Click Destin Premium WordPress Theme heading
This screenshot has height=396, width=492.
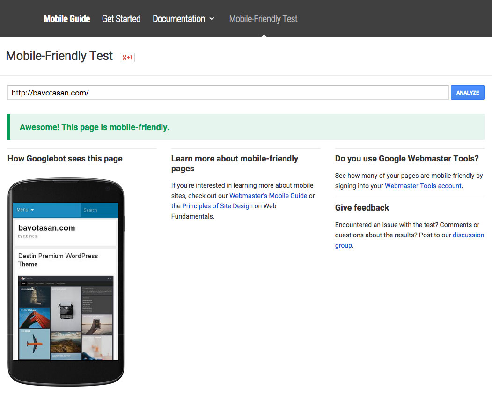click(58, 260)
